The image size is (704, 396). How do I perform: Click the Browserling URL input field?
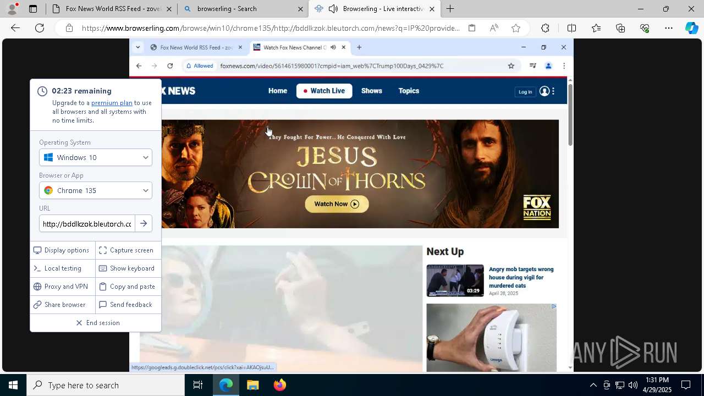pos(87,224)
